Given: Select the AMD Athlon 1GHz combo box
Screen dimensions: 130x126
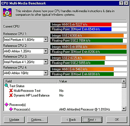Looking at the screenshot, I should (26, 73).
